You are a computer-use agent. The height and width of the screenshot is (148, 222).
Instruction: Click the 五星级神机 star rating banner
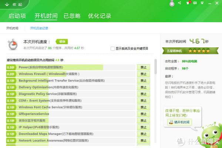click(190, 51)
